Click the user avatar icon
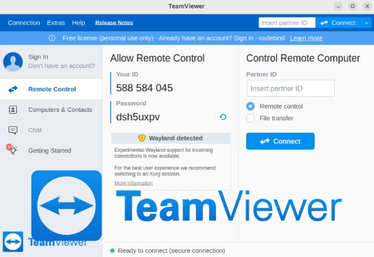The image size is (374, 257). [13, 62]
